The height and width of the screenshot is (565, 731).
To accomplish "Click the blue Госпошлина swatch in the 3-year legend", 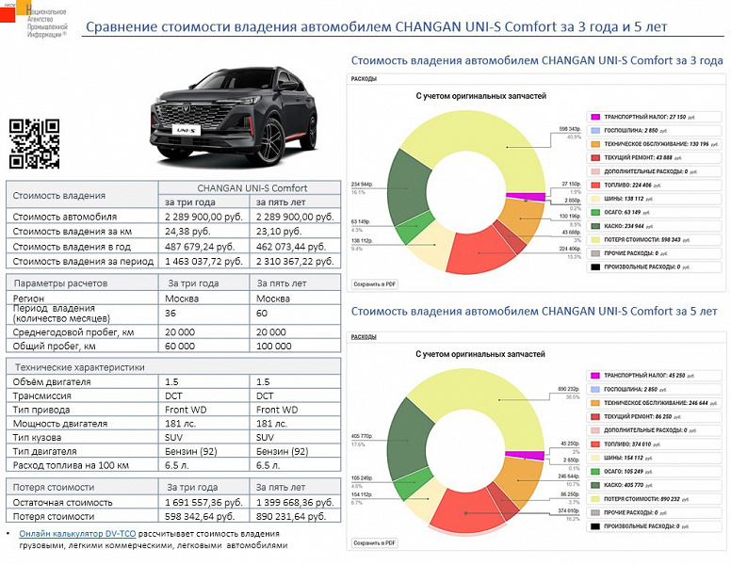I will click(595, 131).
